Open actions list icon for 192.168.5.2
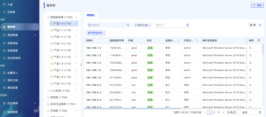 click(250, 85)
